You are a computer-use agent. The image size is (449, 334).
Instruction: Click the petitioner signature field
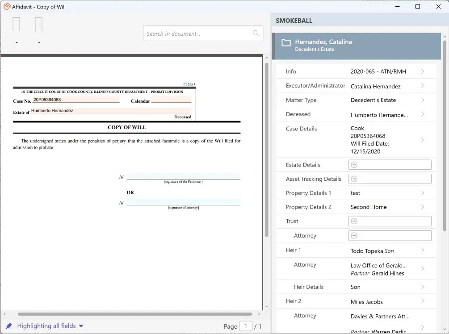[183, 176]
